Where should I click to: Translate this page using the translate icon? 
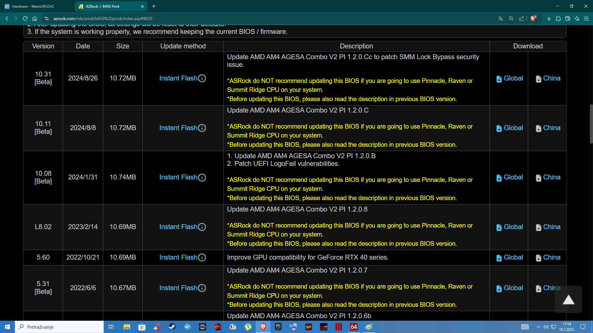(x=501, y=18)
